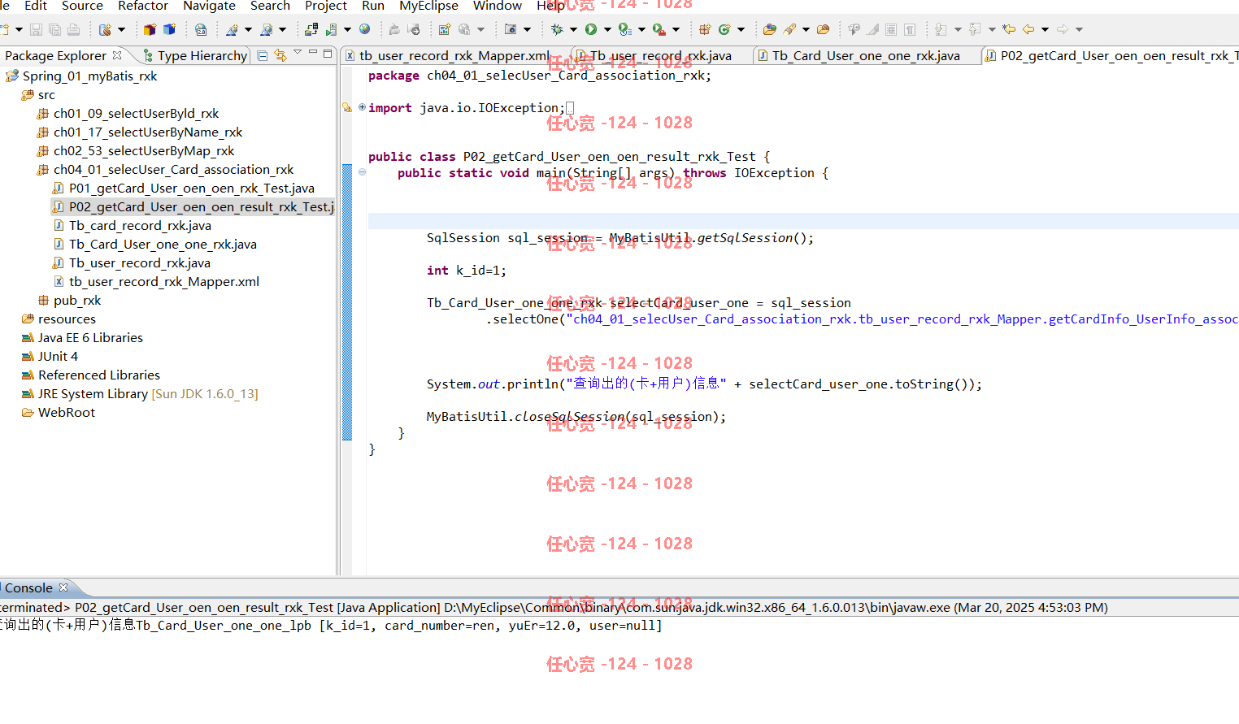Open the Source menu
This screenshot has height=724, width=1239.
point(82,6)
